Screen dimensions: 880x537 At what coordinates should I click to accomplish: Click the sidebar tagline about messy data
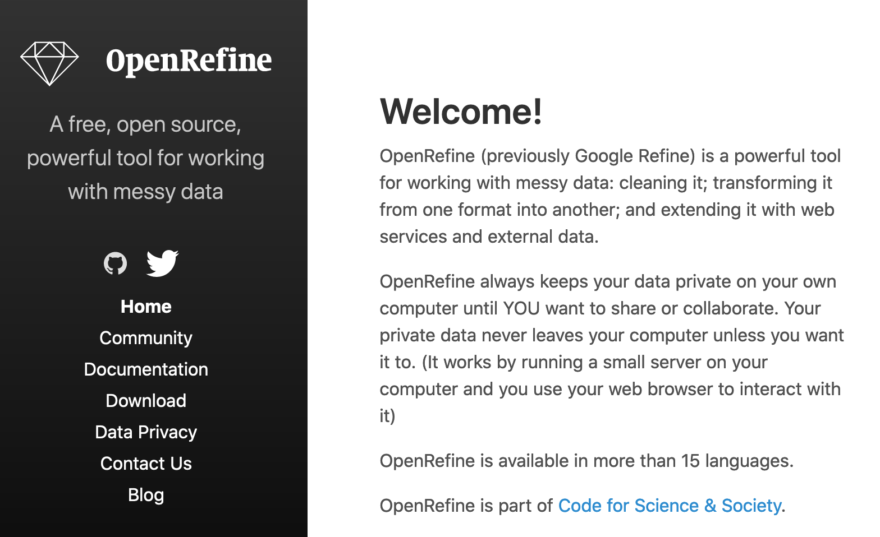coord(146,158)
